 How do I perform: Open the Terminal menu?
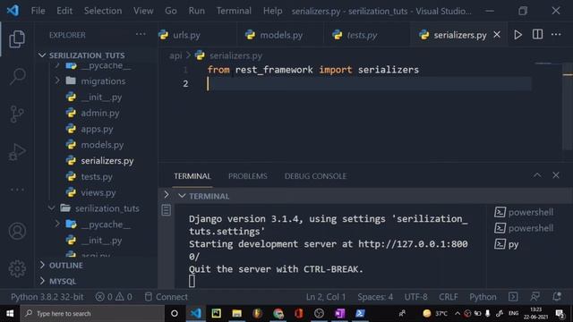[234, 11]
